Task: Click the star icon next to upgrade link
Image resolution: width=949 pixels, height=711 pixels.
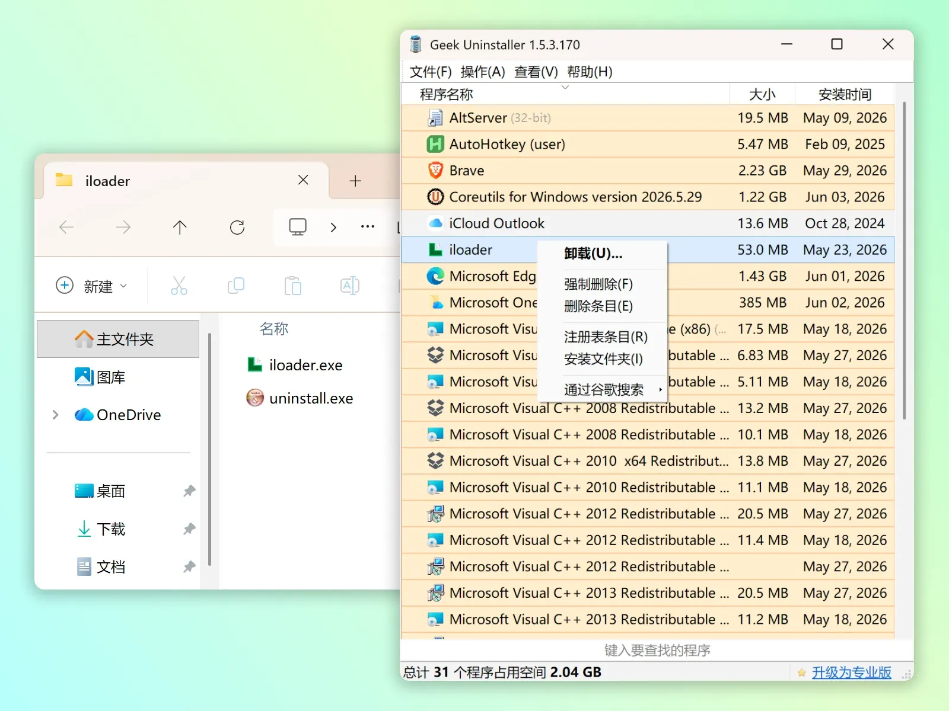Action: 801,672
